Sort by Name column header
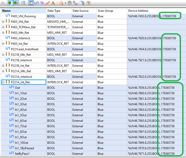The height and width of the screenshot is (158, 186). click(23, 11)
